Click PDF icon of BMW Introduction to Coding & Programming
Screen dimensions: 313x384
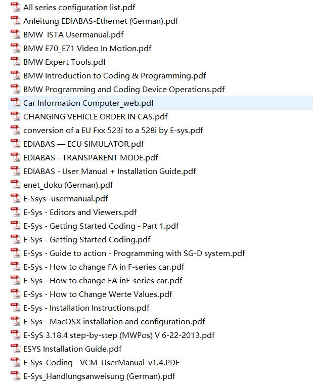15,76
